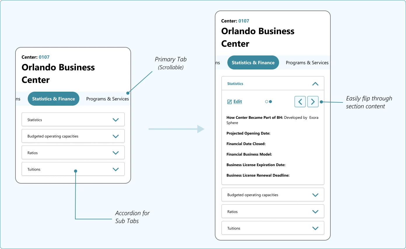Click the Edit pencil icon in Statistics section

(229, 102)
